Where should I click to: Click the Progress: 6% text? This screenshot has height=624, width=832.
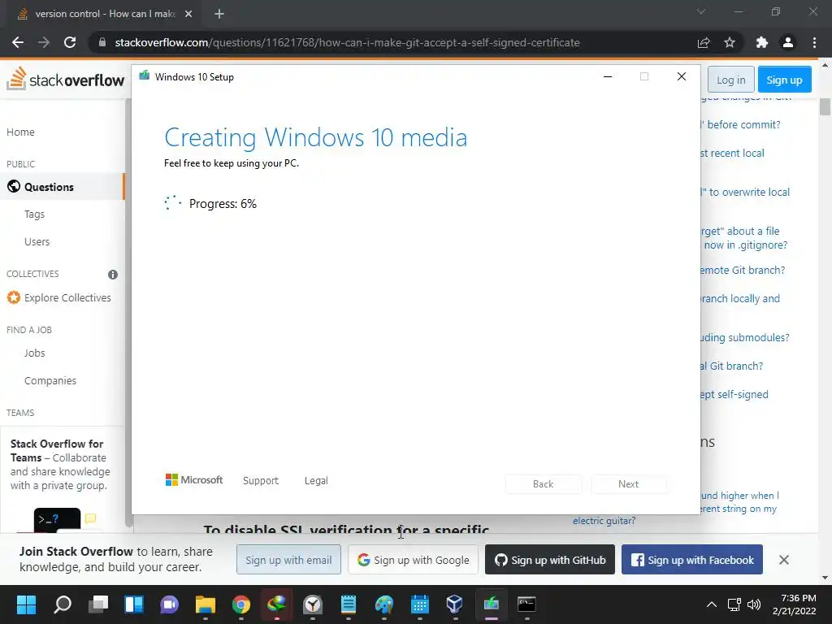tap(223, 204)
